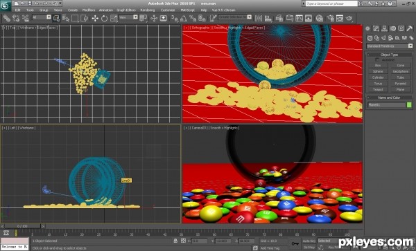Switch to the Motion command panel tab
Viewport: 416px width, 251px height.
pyautogui.click(x=392, y=28)
